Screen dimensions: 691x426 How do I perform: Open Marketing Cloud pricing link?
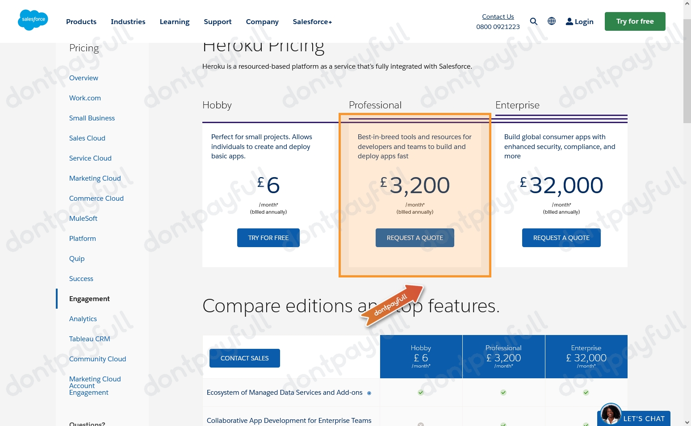95,178
